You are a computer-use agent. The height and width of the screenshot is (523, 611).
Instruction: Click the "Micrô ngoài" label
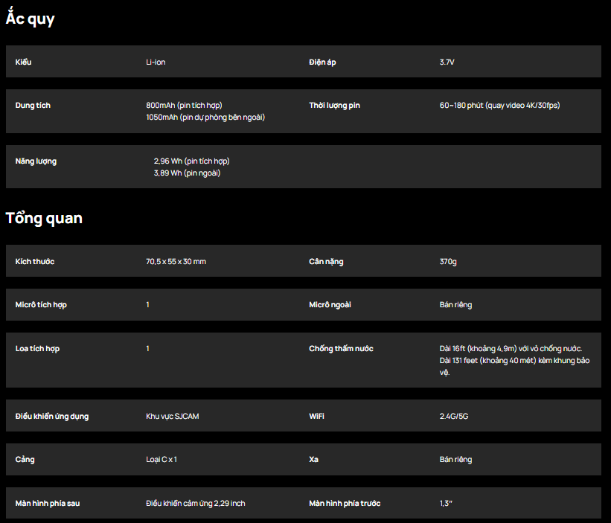tap(330, 304)
